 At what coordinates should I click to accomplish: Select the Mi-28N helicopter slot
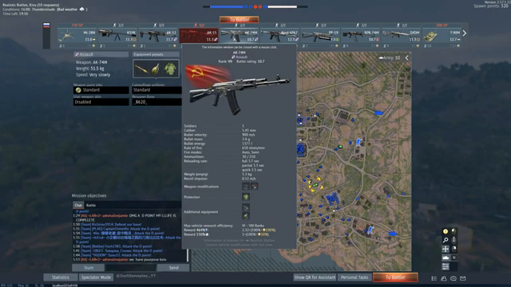77,35
